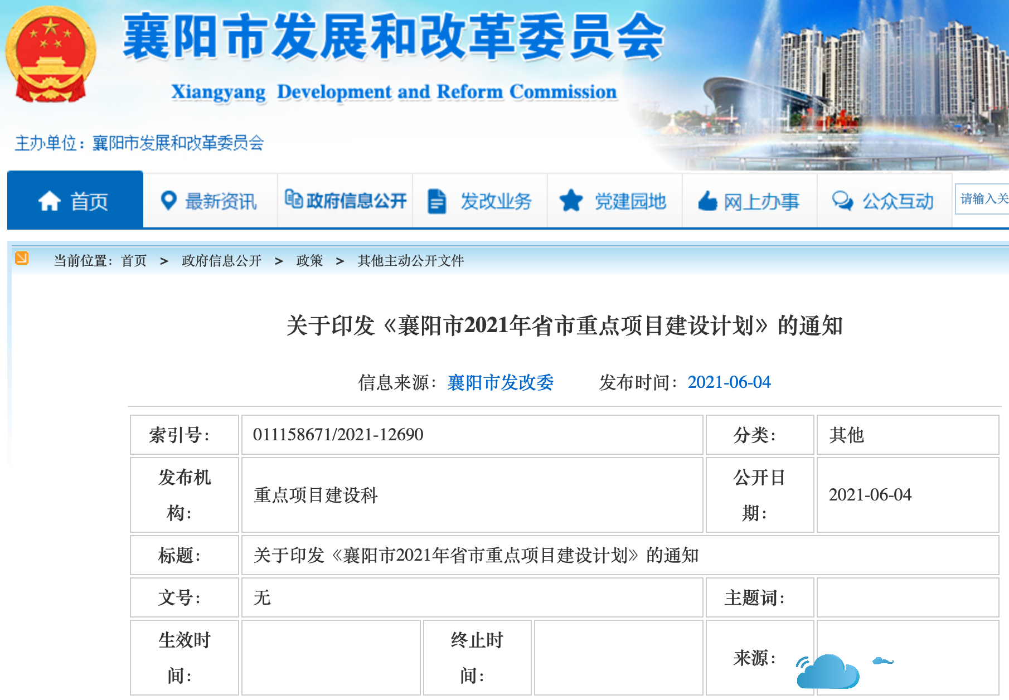Viewport: 1009px width, 700px height.
Task: Click the 政策 breadcrumb link
Action: pyautogui.click(x=309, y=261)
